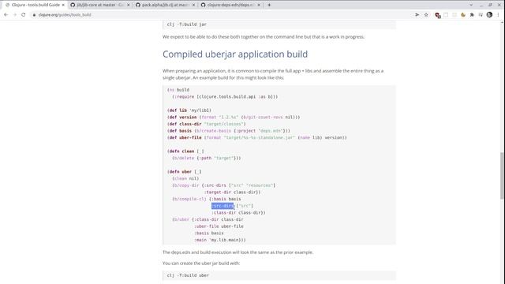Close the jib-core tab

[128, 5]
